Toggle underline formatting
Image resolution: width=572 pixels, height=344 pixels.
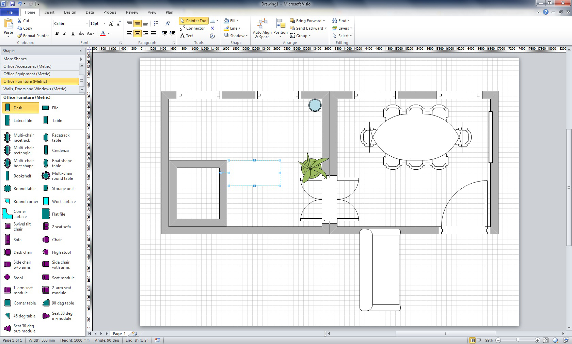73,33
